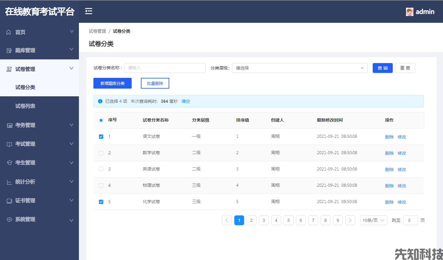Click the 最新修改时间 column header
Screen dimensions: 443x260
(x=330, y=120)
